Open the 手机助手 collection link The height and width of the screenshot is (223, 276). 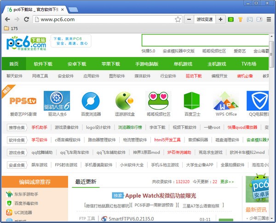pos(40,127)
